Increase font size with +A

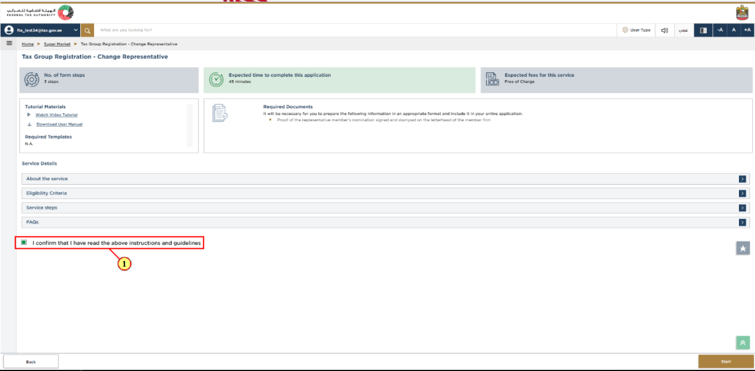[x=748, y=30]
